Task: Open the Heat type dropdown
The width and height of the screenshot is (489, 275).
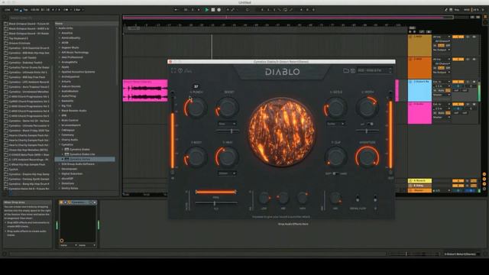Action: coord(227,173)
